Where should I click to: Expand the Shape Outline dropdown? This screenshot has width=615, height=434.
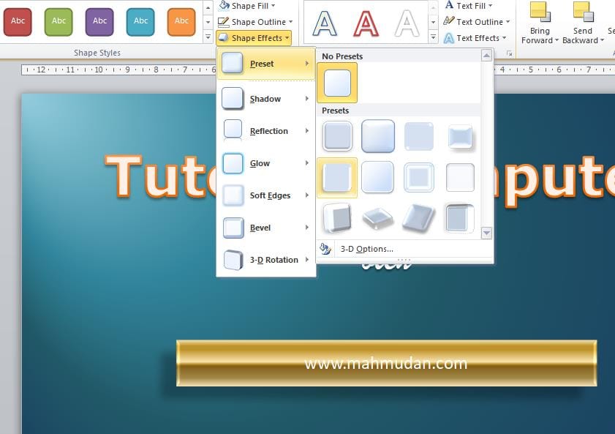tap(290, 22)
